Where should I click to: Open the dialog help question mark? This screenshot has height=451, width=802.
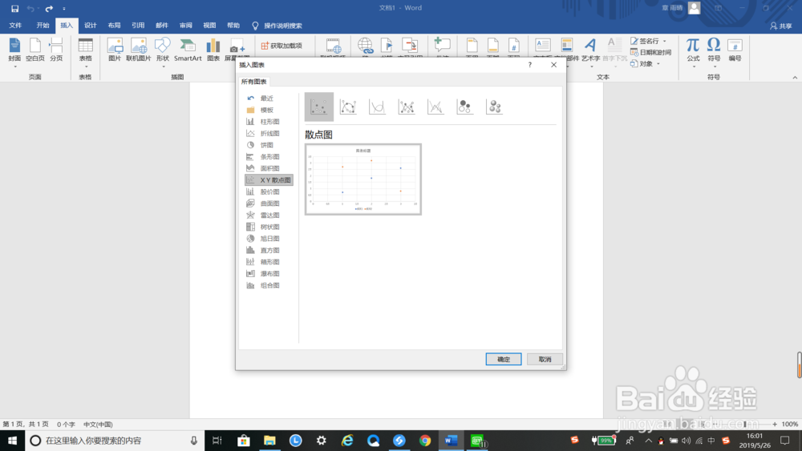[530, 65]
